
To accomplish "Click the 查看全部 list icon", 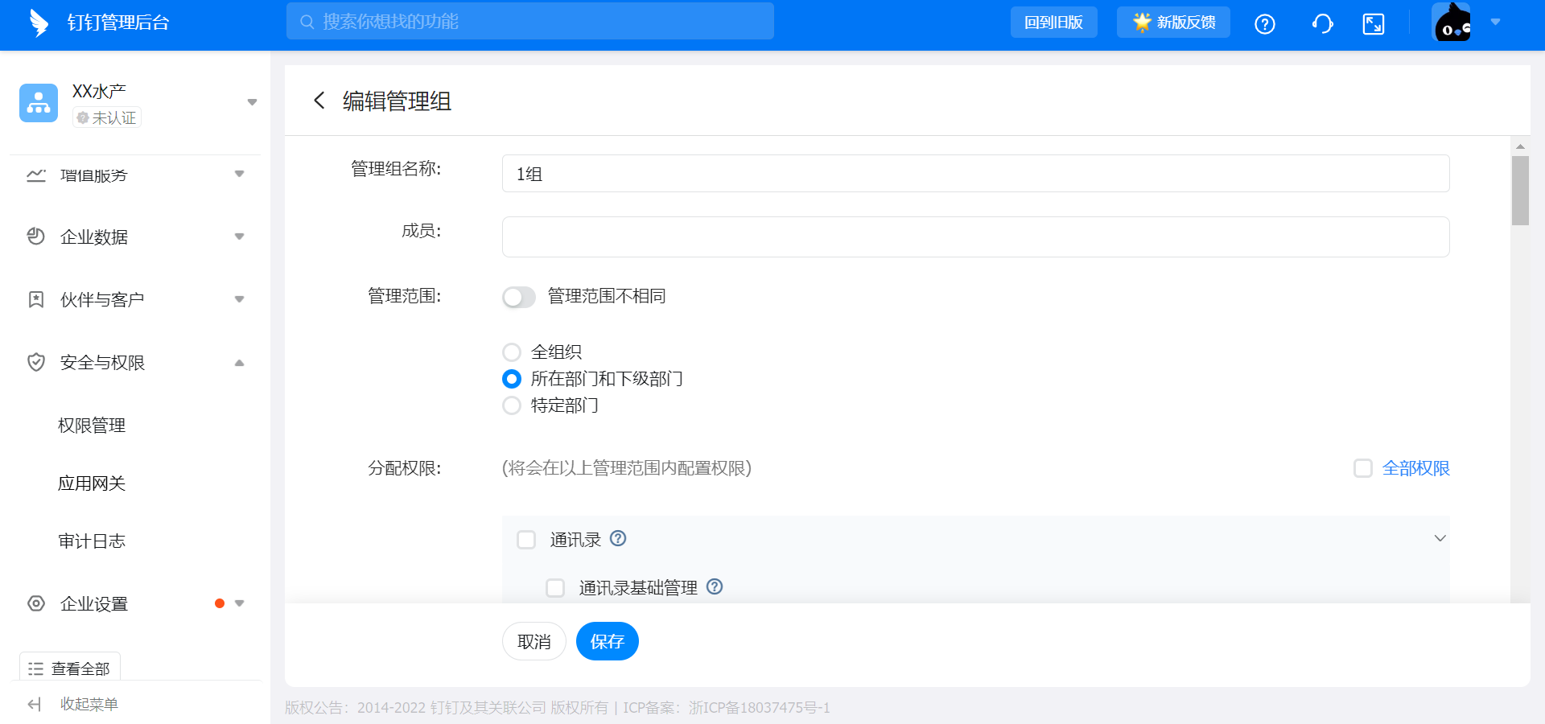I will click(x=35, y=668).
